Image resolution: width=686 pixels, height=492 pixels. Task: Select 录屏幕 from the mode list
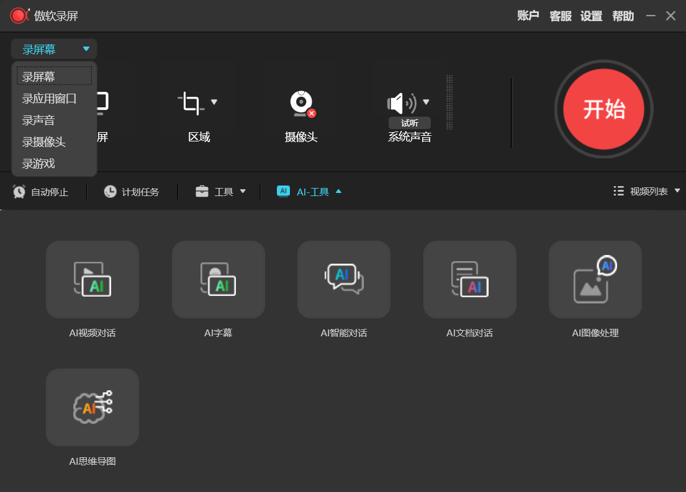click(54, 76)
